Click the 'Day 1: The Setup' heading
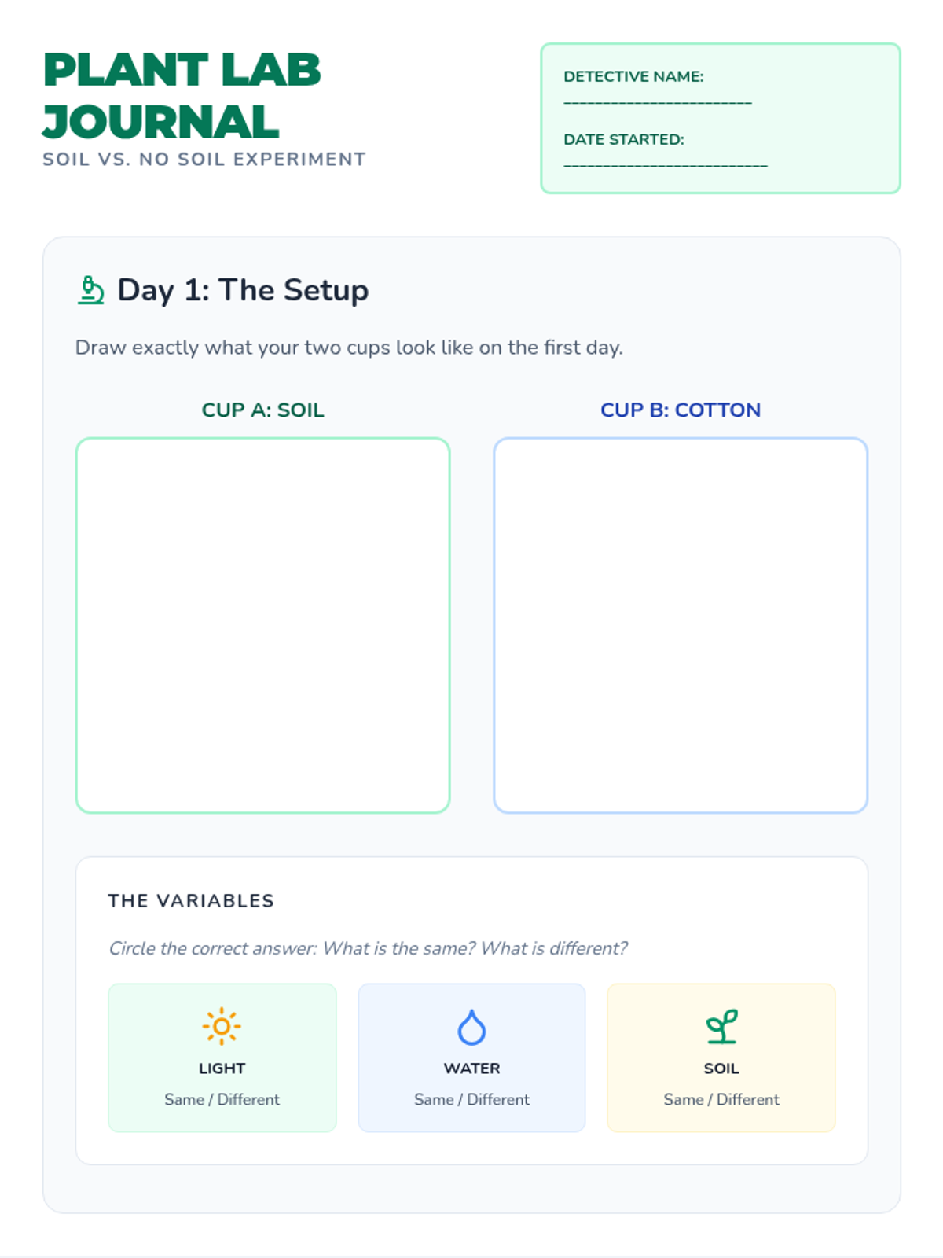This screenshot has width=943, height=1258. [243, 290]
